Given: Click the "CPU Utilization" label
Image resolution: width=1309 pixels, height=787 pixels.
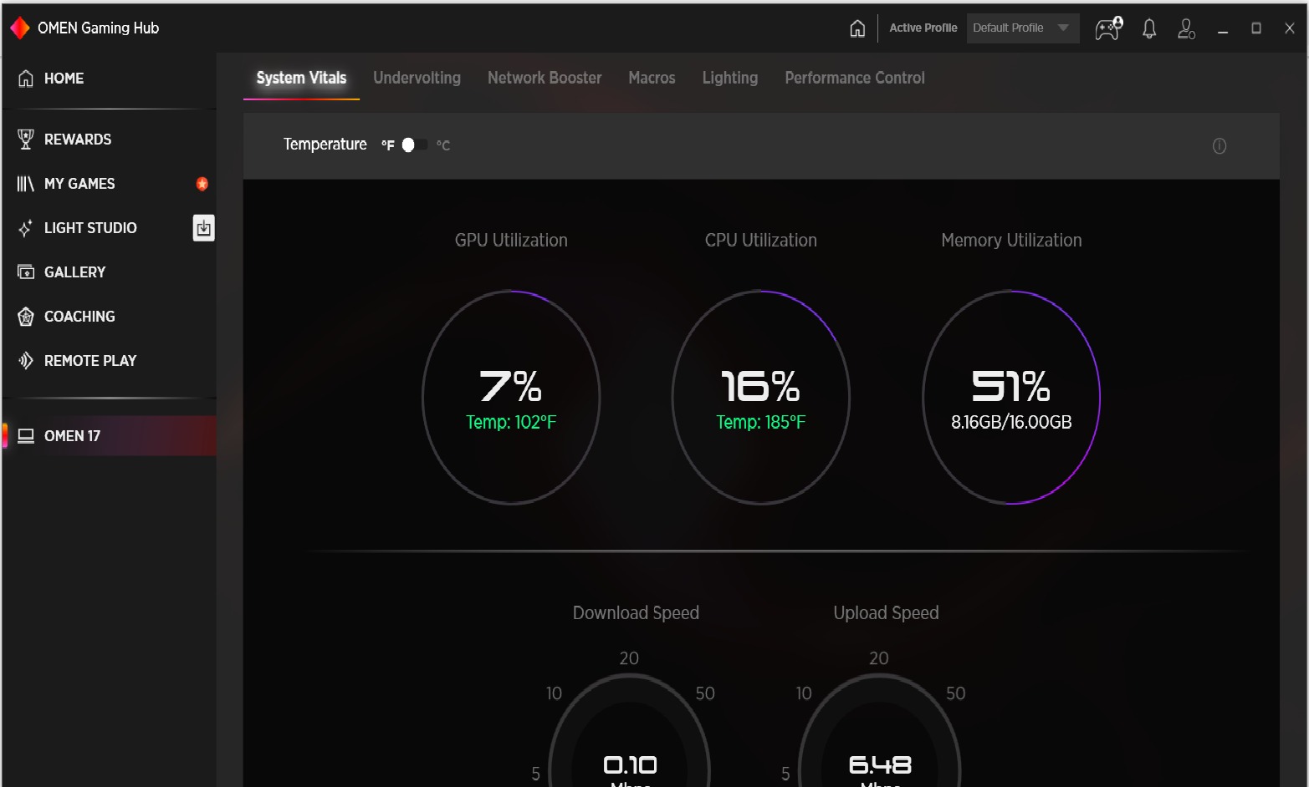Looking at the screenshot, I should [761, 241].
